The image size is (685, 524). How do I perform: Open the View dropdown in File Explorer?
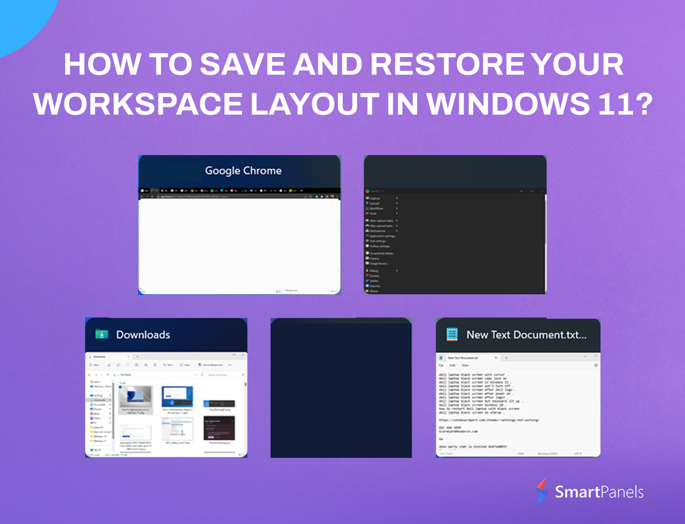[186, 364]
